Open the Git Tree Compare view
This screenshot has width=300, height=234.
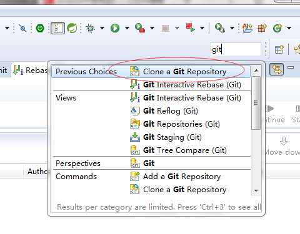(151, 150)
